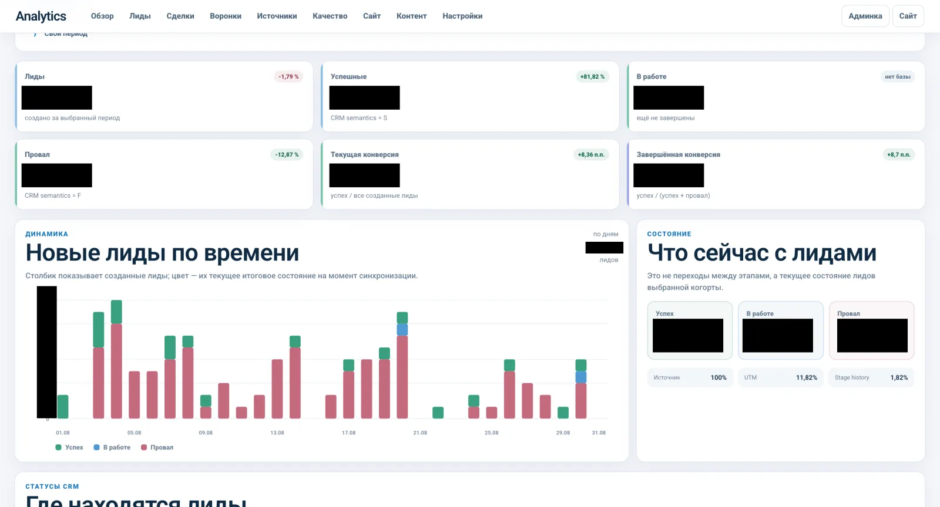Click the Analytics logo
This screenshot has height=507, width=940.
[x=41, y=16]
